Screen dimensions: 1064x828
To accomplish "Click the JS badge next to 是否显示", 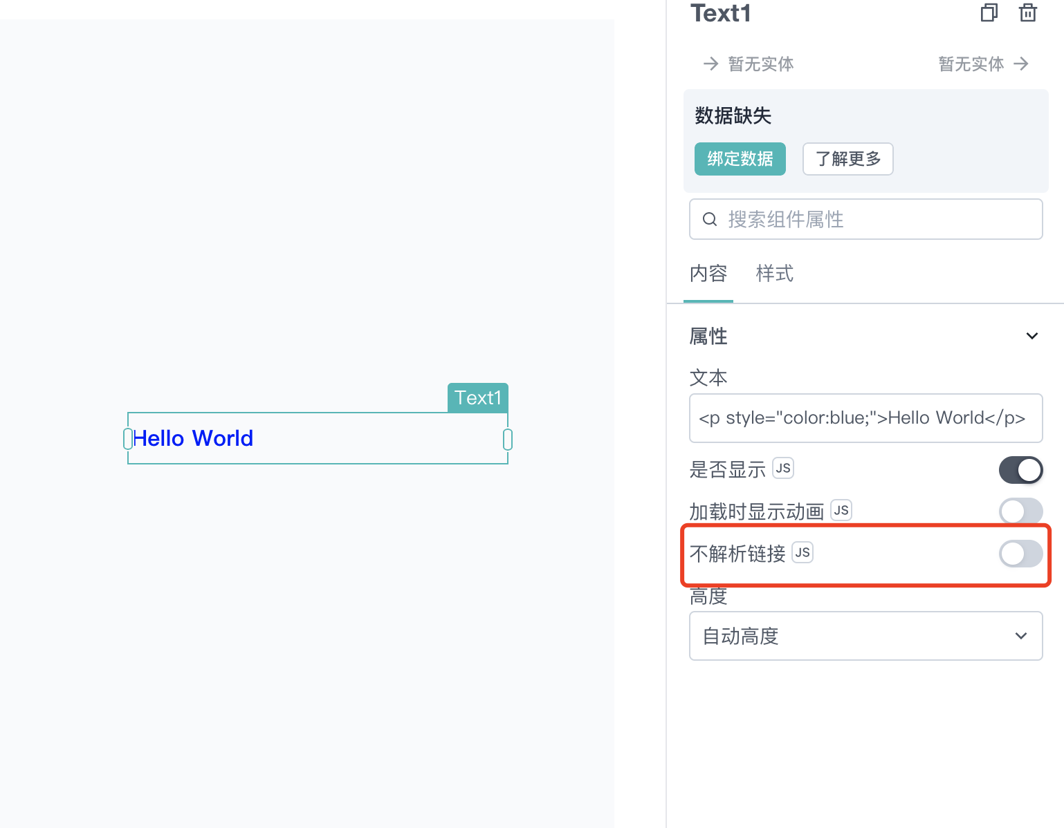I will click(x=782, y=468).
